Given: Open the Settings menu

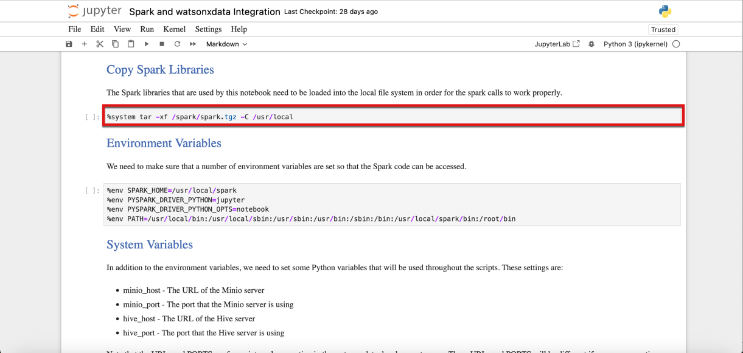Looking at the screenshot, I should point(208,29).
